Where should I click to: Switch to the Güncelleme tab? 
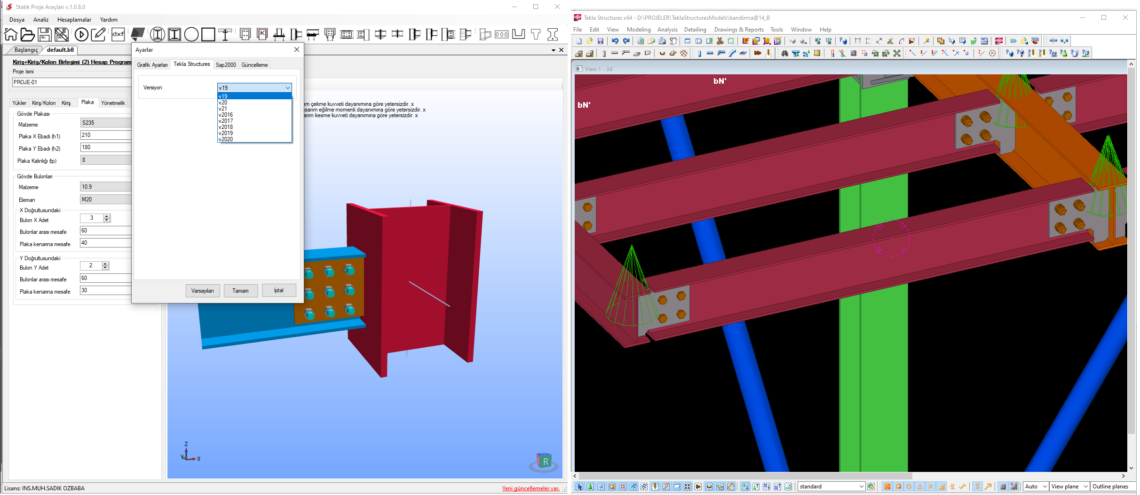tap(254, 65)
